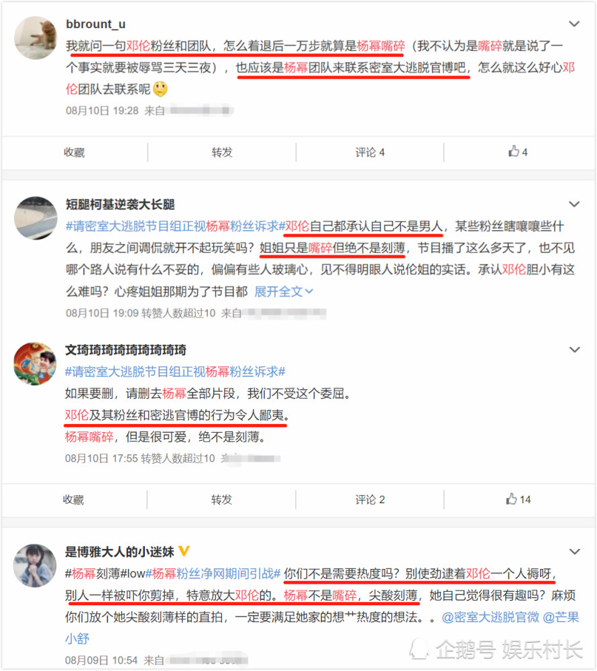Image resolution: width=597 pixels, height=671 pixels.
Task: Expand chevron menu on 文琦琦 post
Action: [574, 350]
